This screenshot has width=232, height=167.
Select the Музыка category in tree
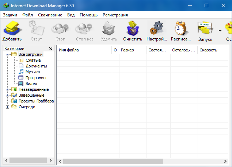coord(33,72)
